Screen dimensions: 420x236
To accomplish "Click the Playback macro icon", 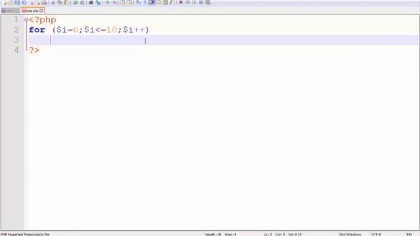I will click(194, 3).
